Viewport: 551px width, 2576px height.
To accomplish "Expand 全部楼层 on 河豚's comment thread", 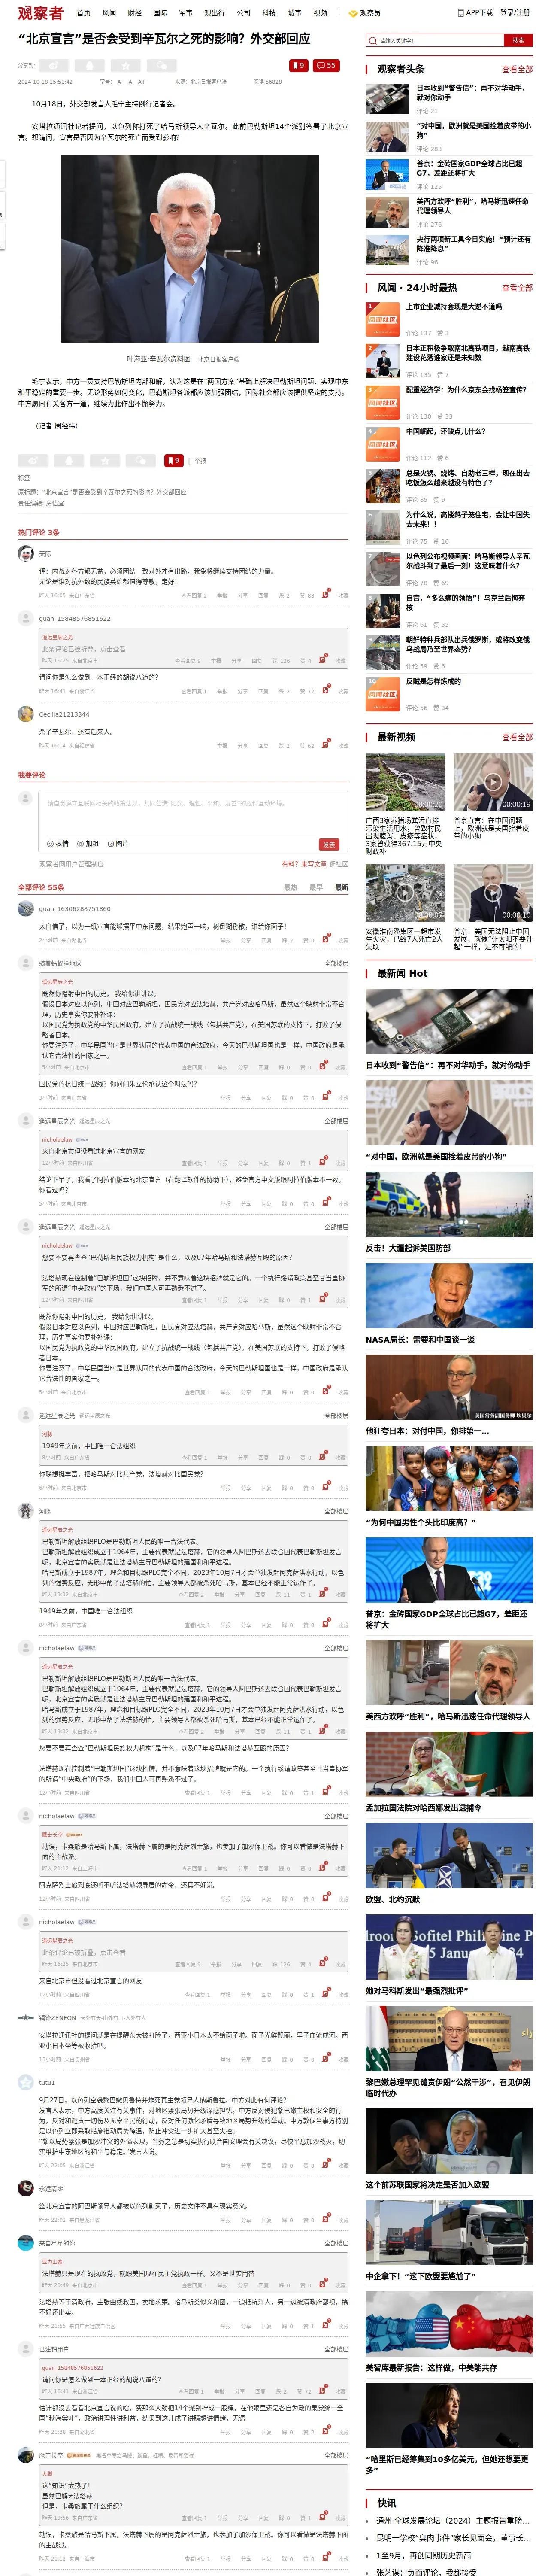I will pos(336,1511).
